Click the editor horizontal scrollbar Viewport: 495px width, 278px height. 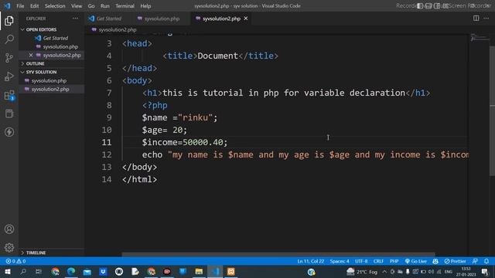coord(278,254)
